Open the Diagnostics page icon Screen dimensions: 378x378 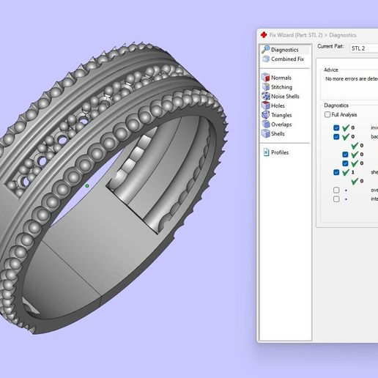coord(265,49)
